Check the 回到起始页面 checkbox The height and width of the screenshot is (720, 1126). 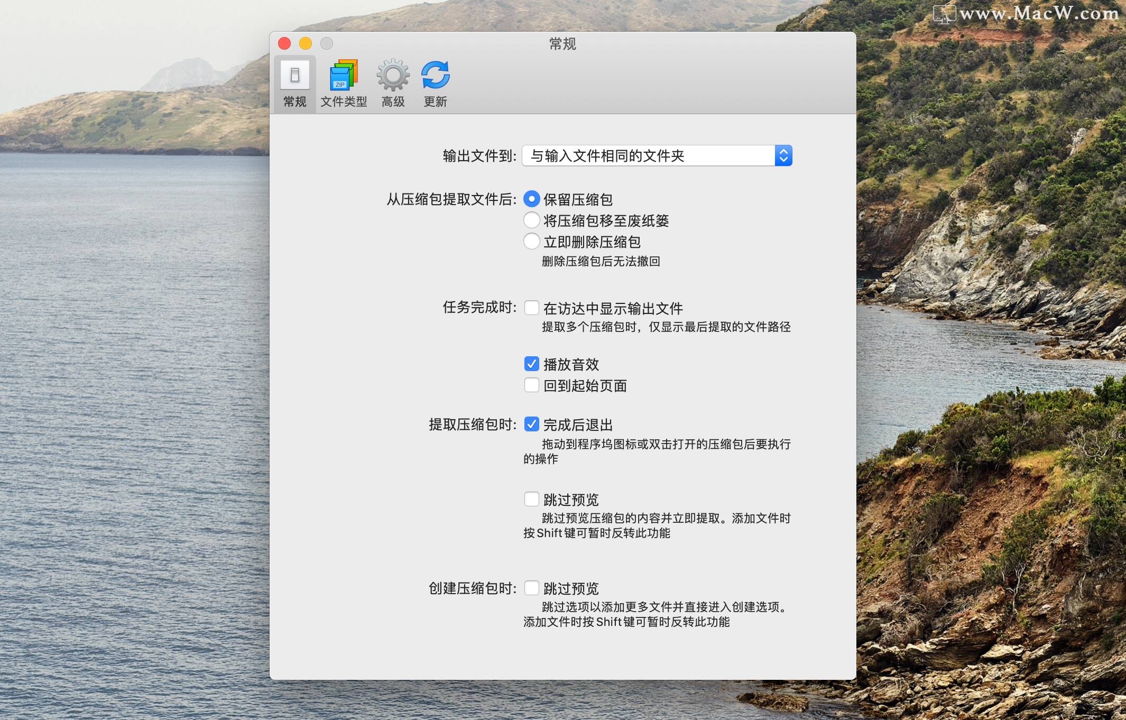pos(532,385)
